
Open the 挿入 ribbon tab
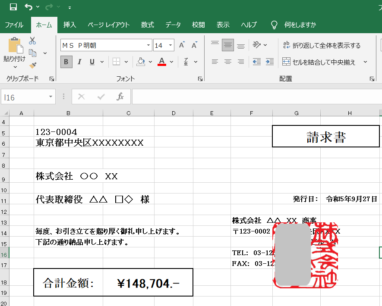[x=69, y=25]
